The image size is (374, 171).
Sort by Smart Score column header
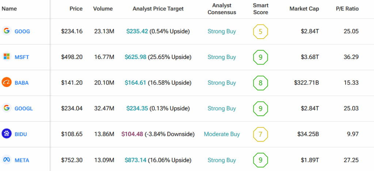pos(260,9)
